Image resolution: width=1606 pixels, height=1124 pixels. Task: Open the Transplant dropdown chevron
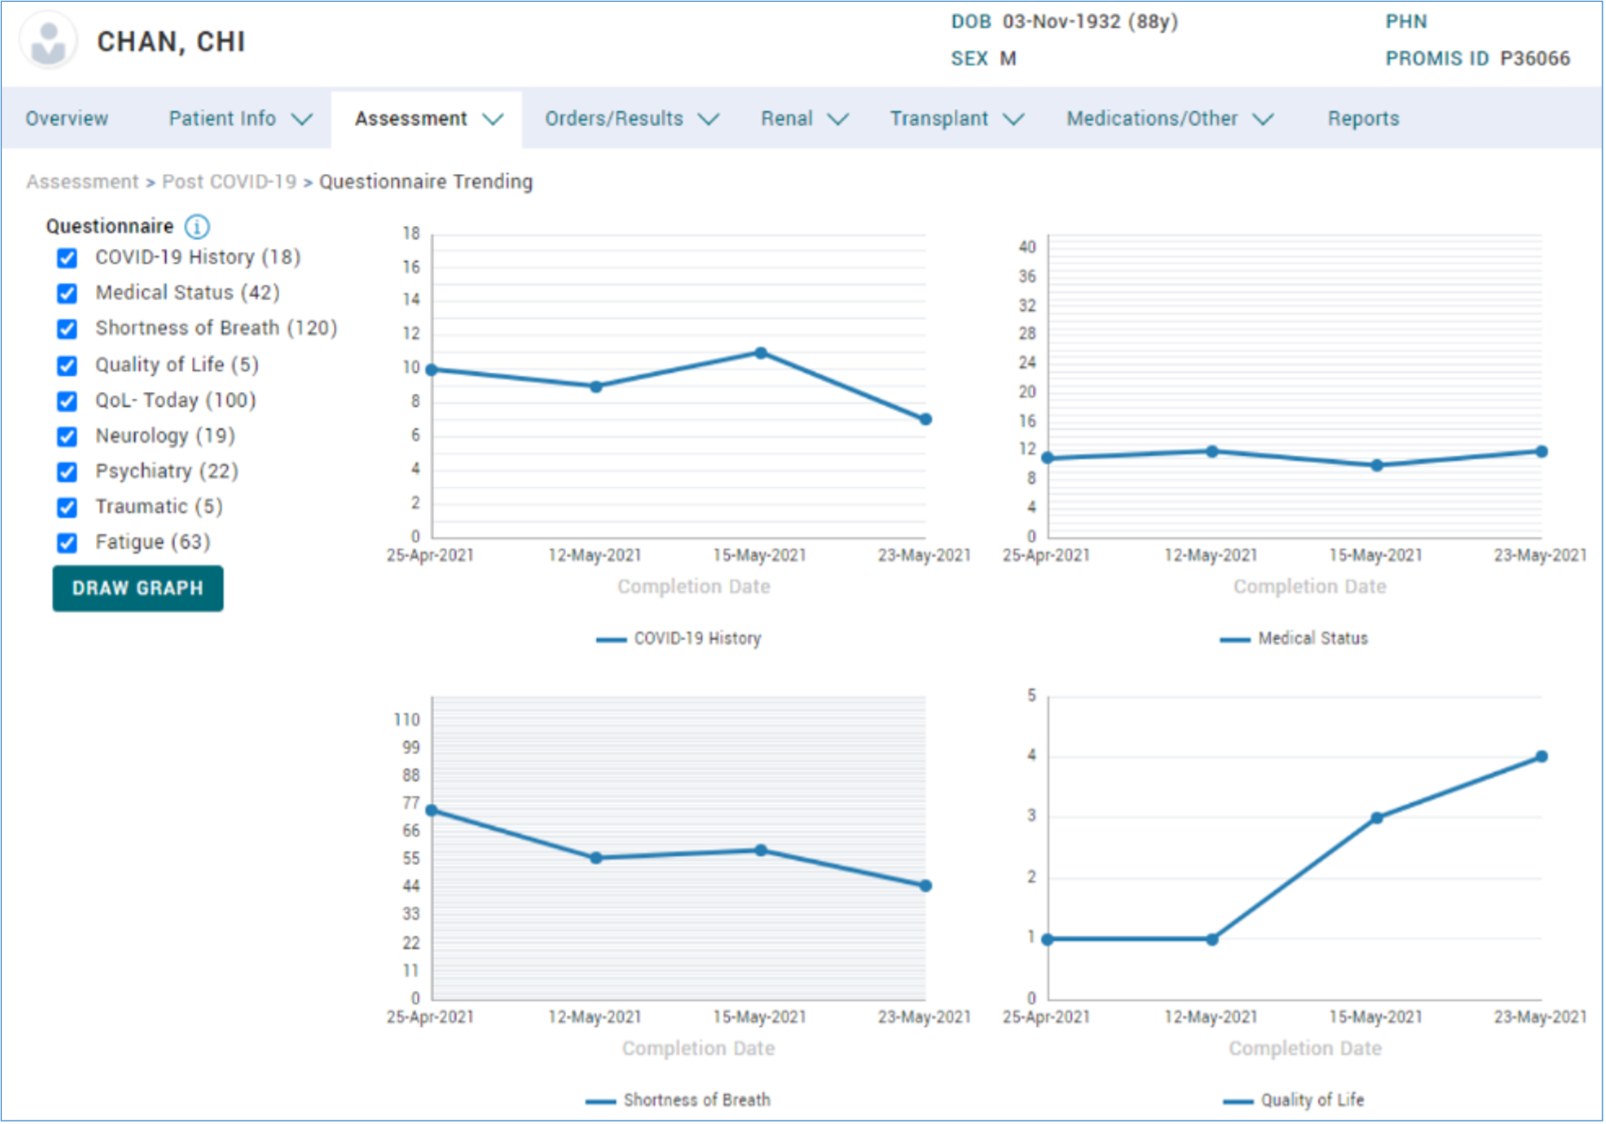(x=1013, y=119)
